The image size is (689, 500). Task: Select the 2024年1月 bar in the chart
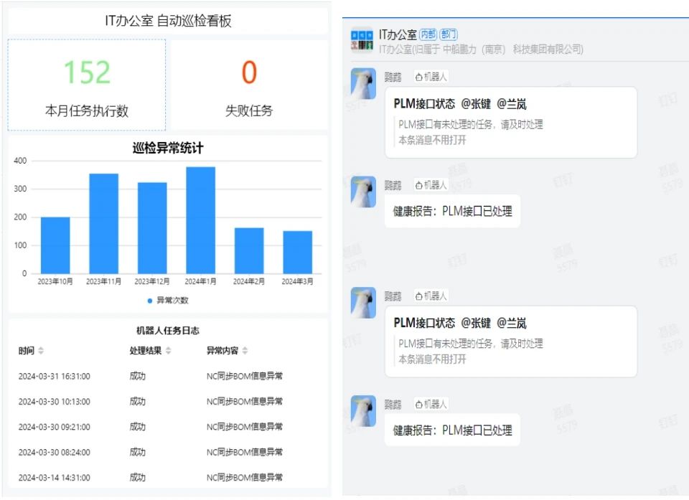[x=200, y=219]
